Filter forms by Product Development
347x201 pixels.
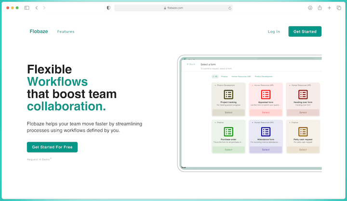(x=263, y=76)
